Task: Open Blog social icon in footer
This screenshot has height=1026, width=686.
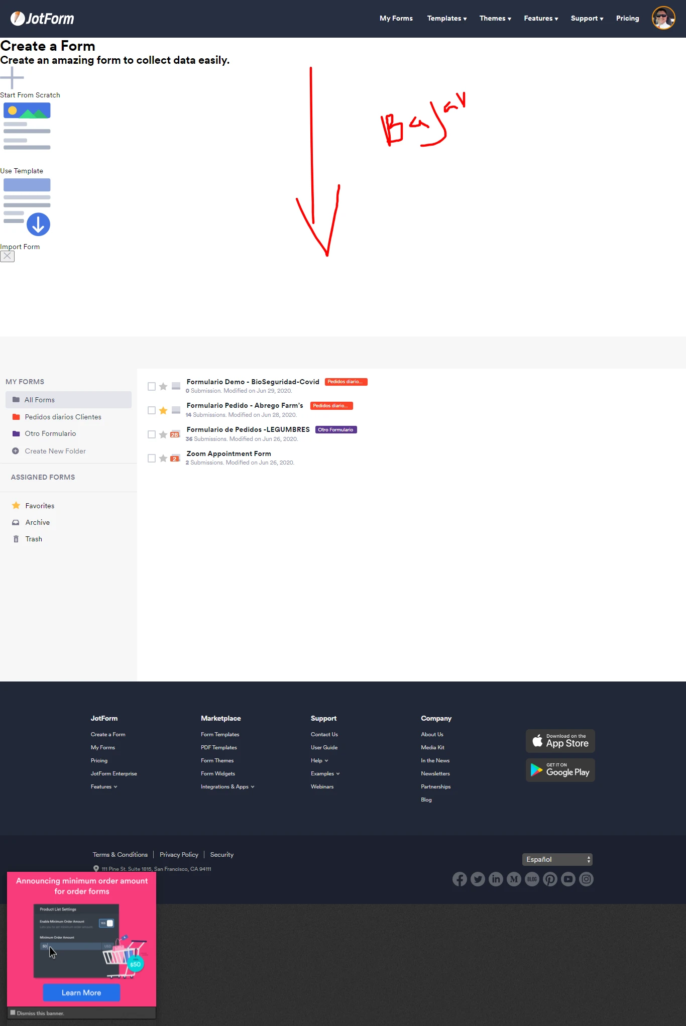Action: point(532,879)
